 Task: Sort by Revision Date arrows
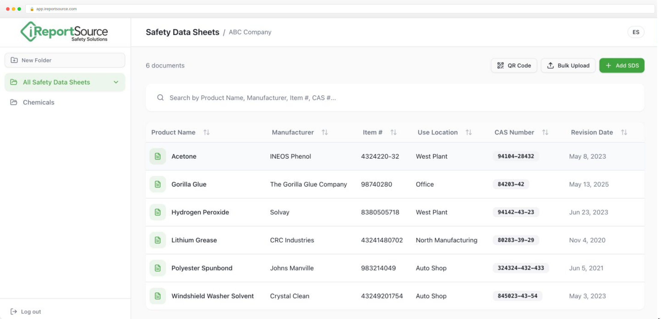624,132
